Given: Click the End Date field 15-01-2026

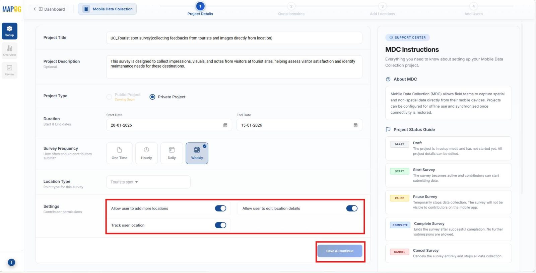Looking at the screenshot, I should pos(299,125).
